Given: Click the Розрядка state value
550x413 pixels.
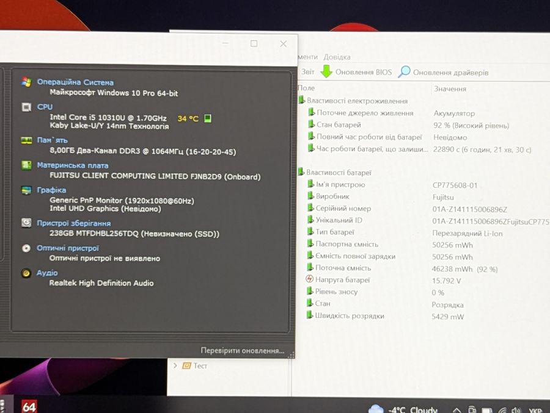Looking at the screenshot, I should tap(447, 305).
